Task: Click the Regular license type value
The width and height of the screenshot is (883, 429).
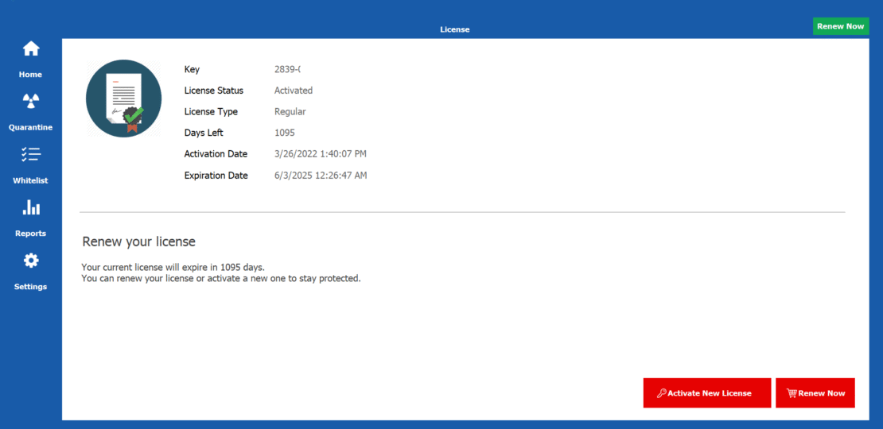Action: coord(290,111)
